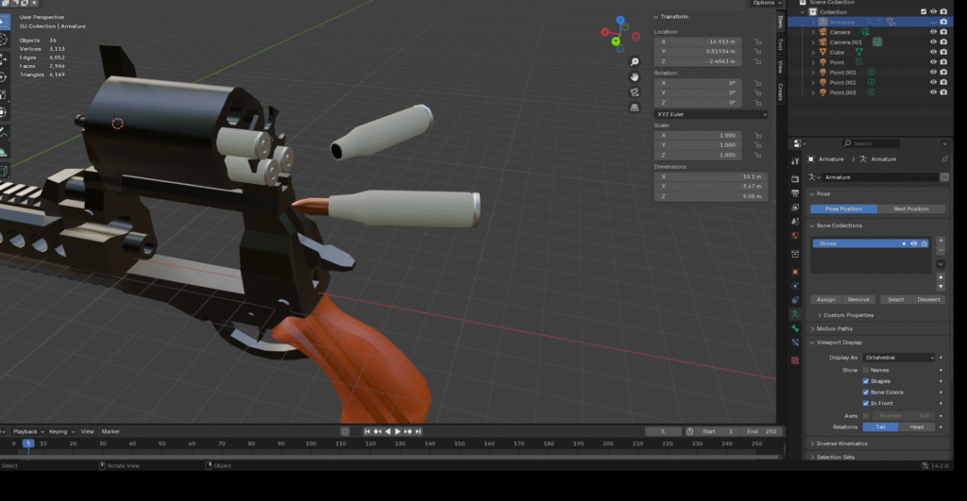Viewport: 967px width, 501px height.
Task: Click the viewport zoom magnifier icon
Action: coord(636,61)
